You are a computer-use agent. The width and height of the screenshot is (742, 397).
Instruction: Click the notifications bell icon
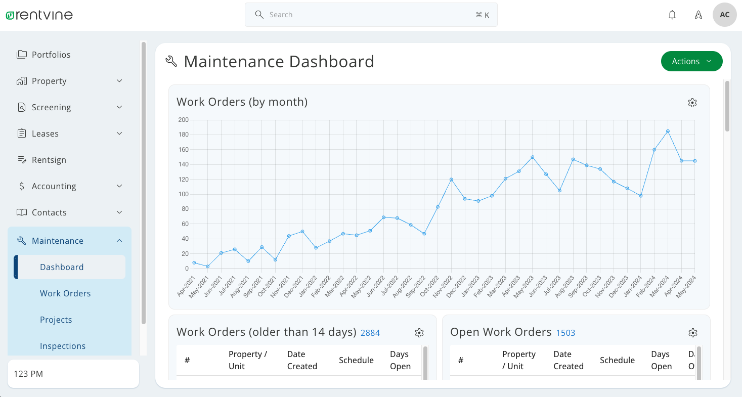(672, 15)
